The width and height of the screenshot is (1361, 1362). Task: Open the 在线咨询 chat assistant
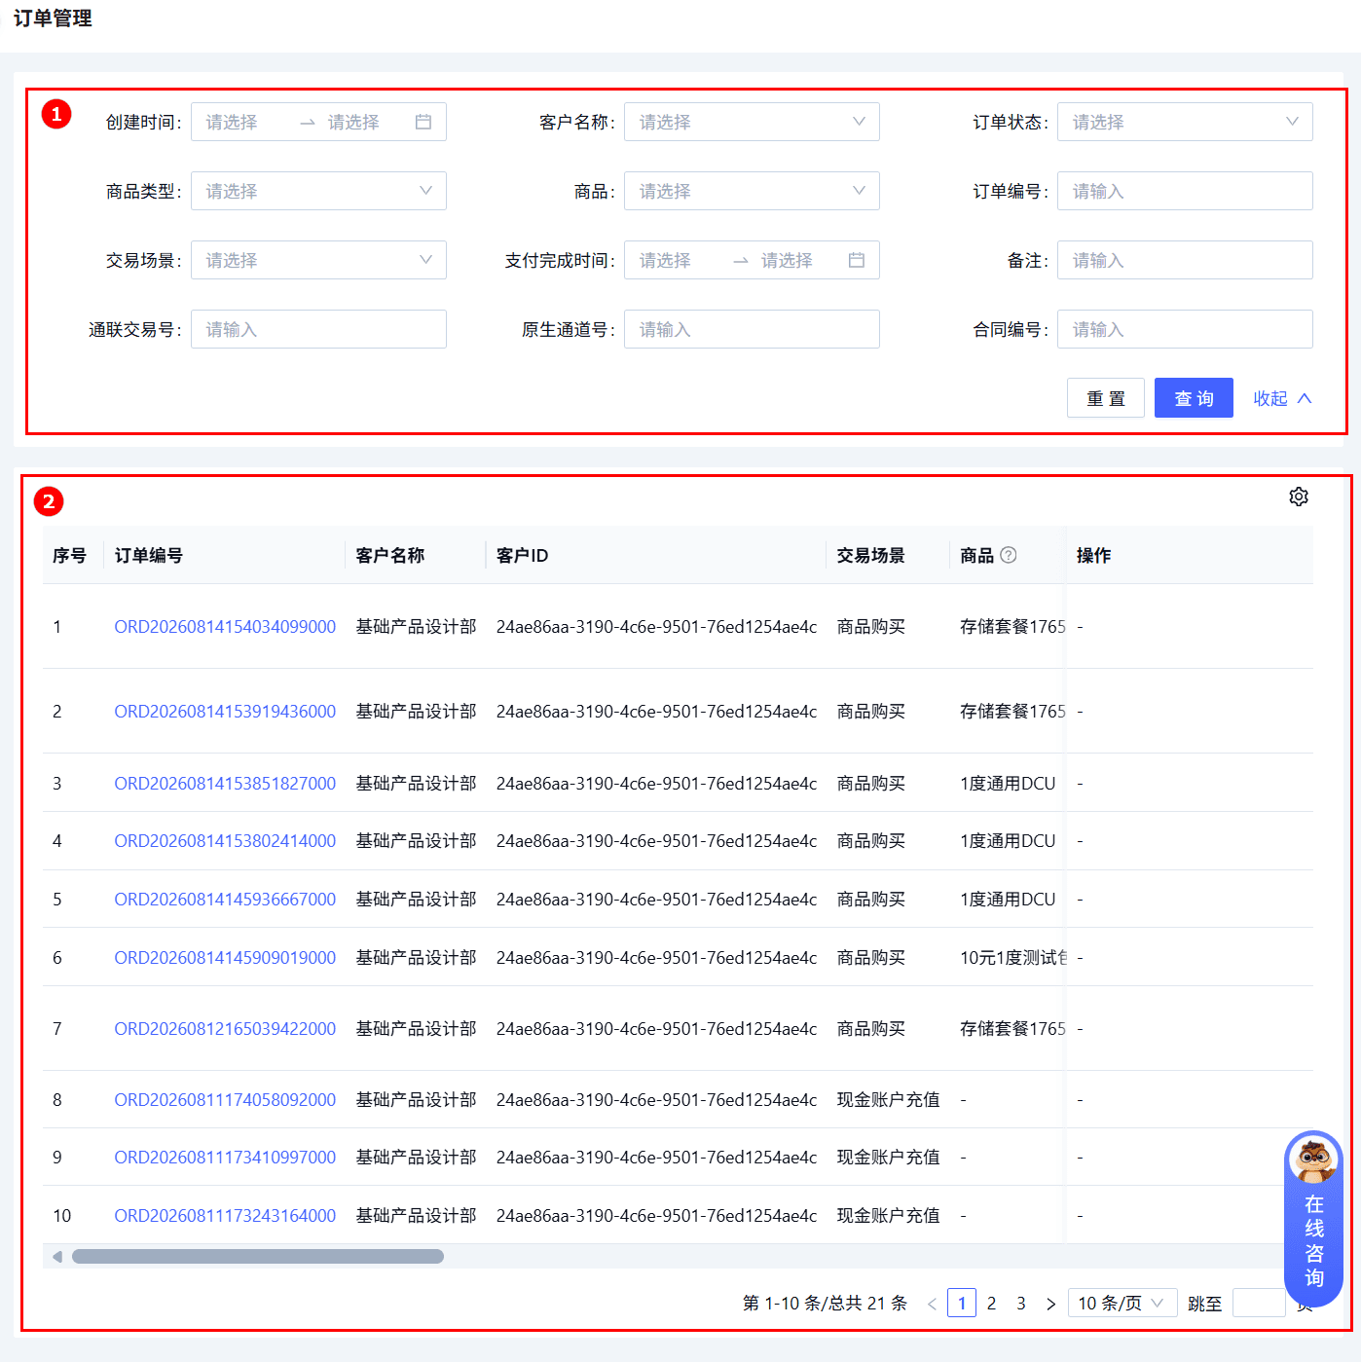click(x=1313, y=1219)
